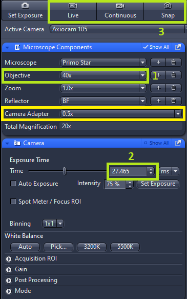Undock the Camera panel

178,143
